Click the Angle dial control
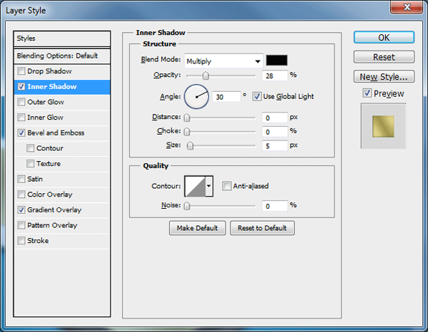This screenshot has width=428, height=332. click(197, 96)
